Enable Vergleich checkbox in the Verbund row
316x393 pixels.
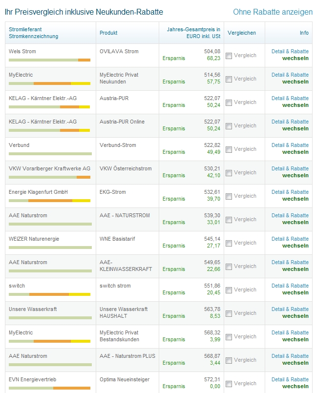coord(229,149)
